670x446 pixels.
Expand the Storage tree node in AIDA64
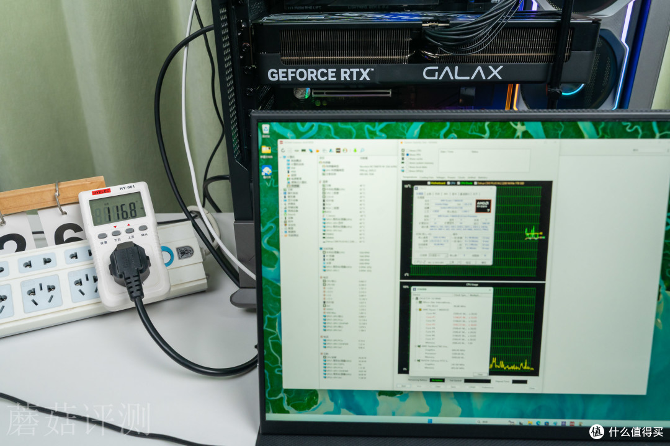pyautogui.click(x=282, y=208)
